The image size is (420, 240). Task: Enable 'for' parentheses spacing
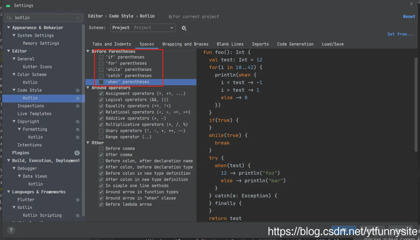pyautogui.click(x=101, y=63)
